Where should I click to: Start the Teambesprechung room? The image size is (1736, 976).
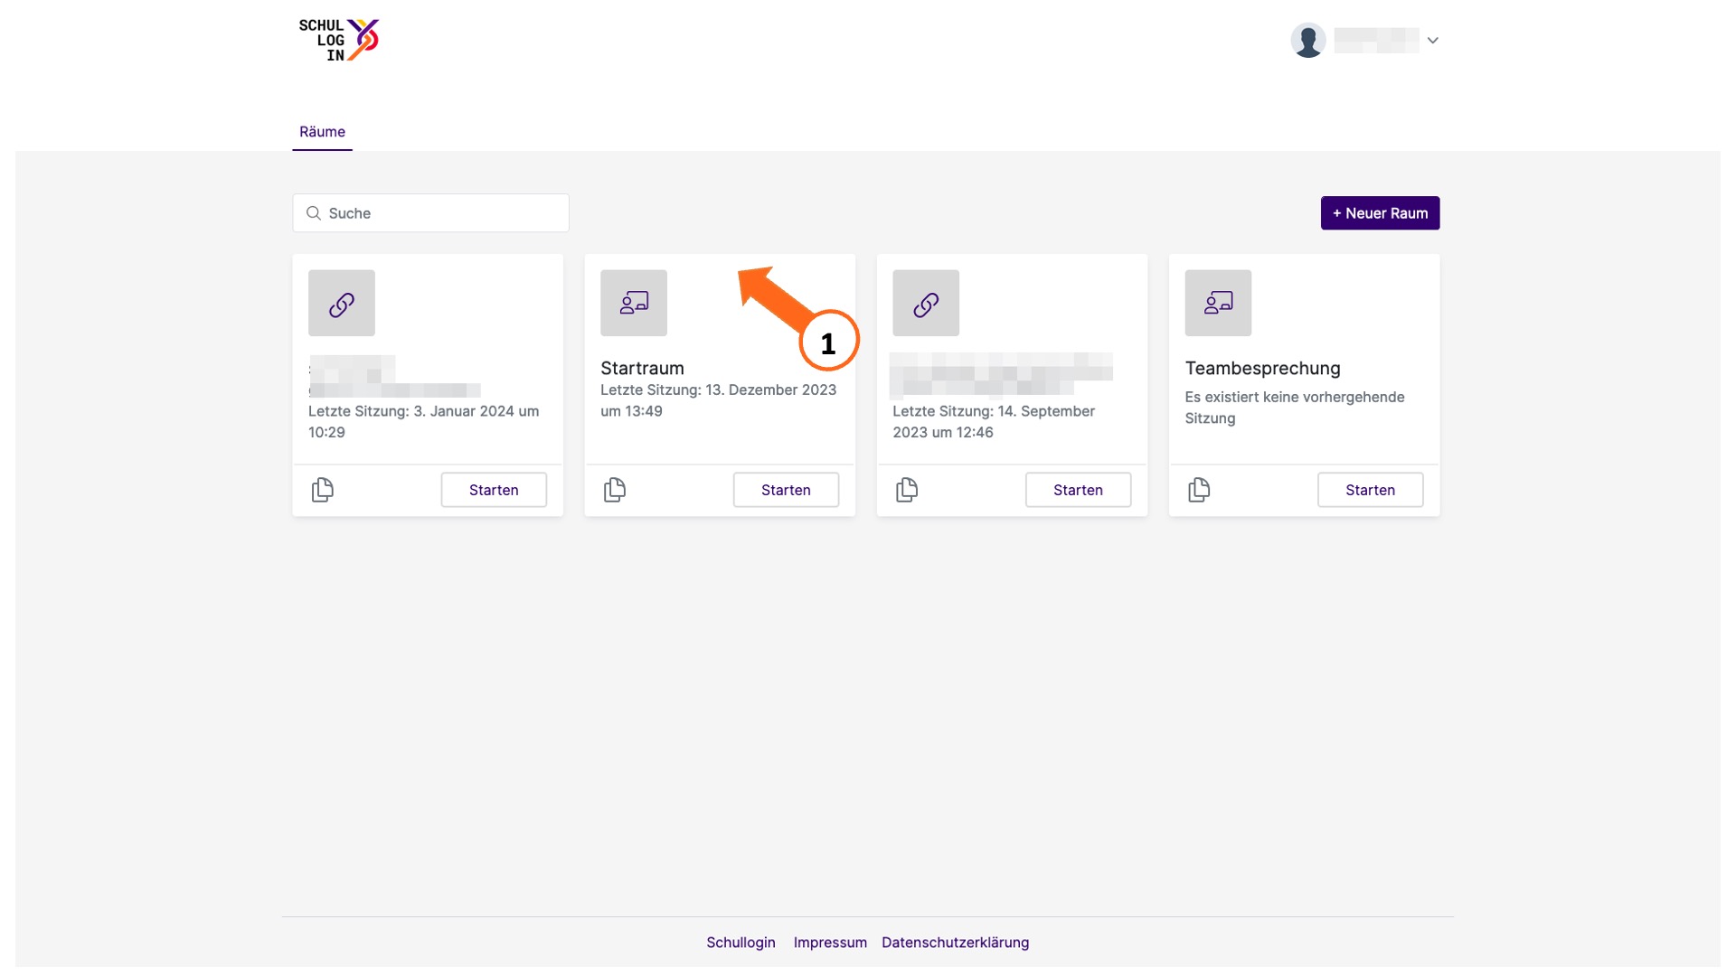click(x=1370, y=490)
